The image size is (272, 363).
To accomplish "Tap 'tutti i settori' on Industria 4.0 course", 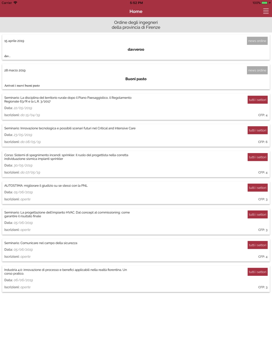I will pyautogui.click(x=257, y=272).
